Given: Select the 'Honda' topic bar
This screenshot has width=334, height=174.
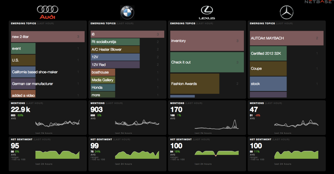Looking at the screenshot, I should 103,87.
